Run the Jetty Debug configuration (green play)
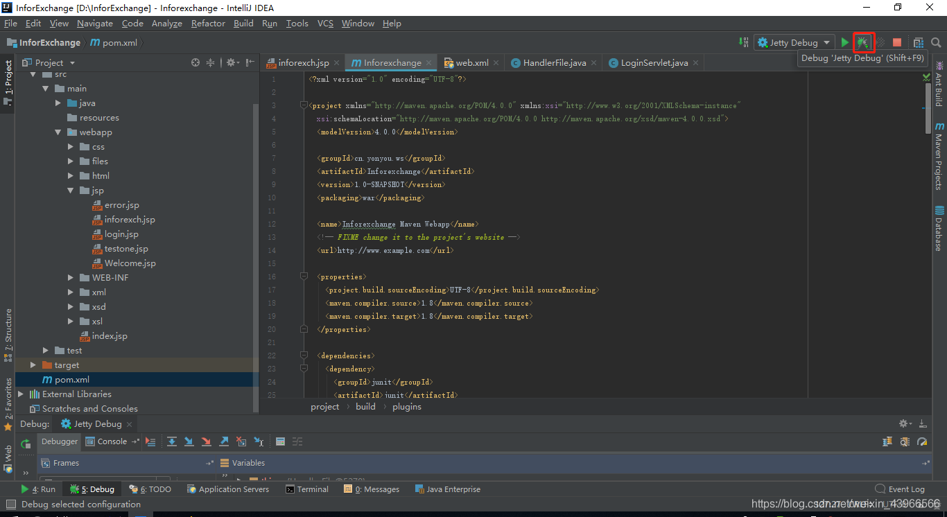 [x=844, y=42]
